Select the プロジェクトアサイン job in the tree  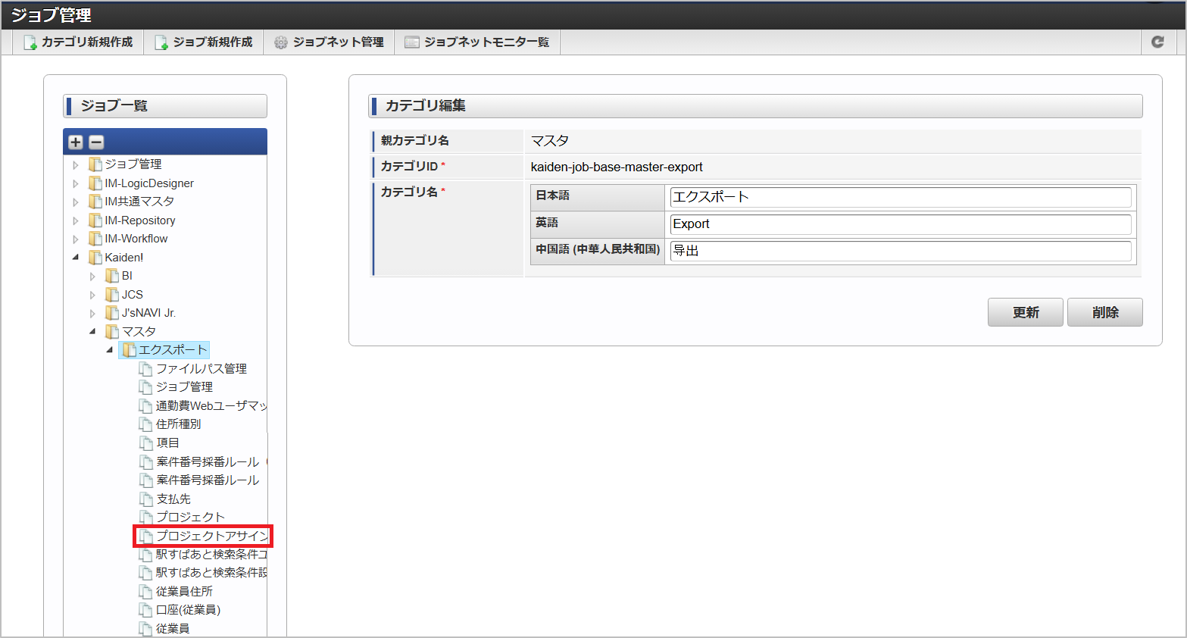click(211, 536)
